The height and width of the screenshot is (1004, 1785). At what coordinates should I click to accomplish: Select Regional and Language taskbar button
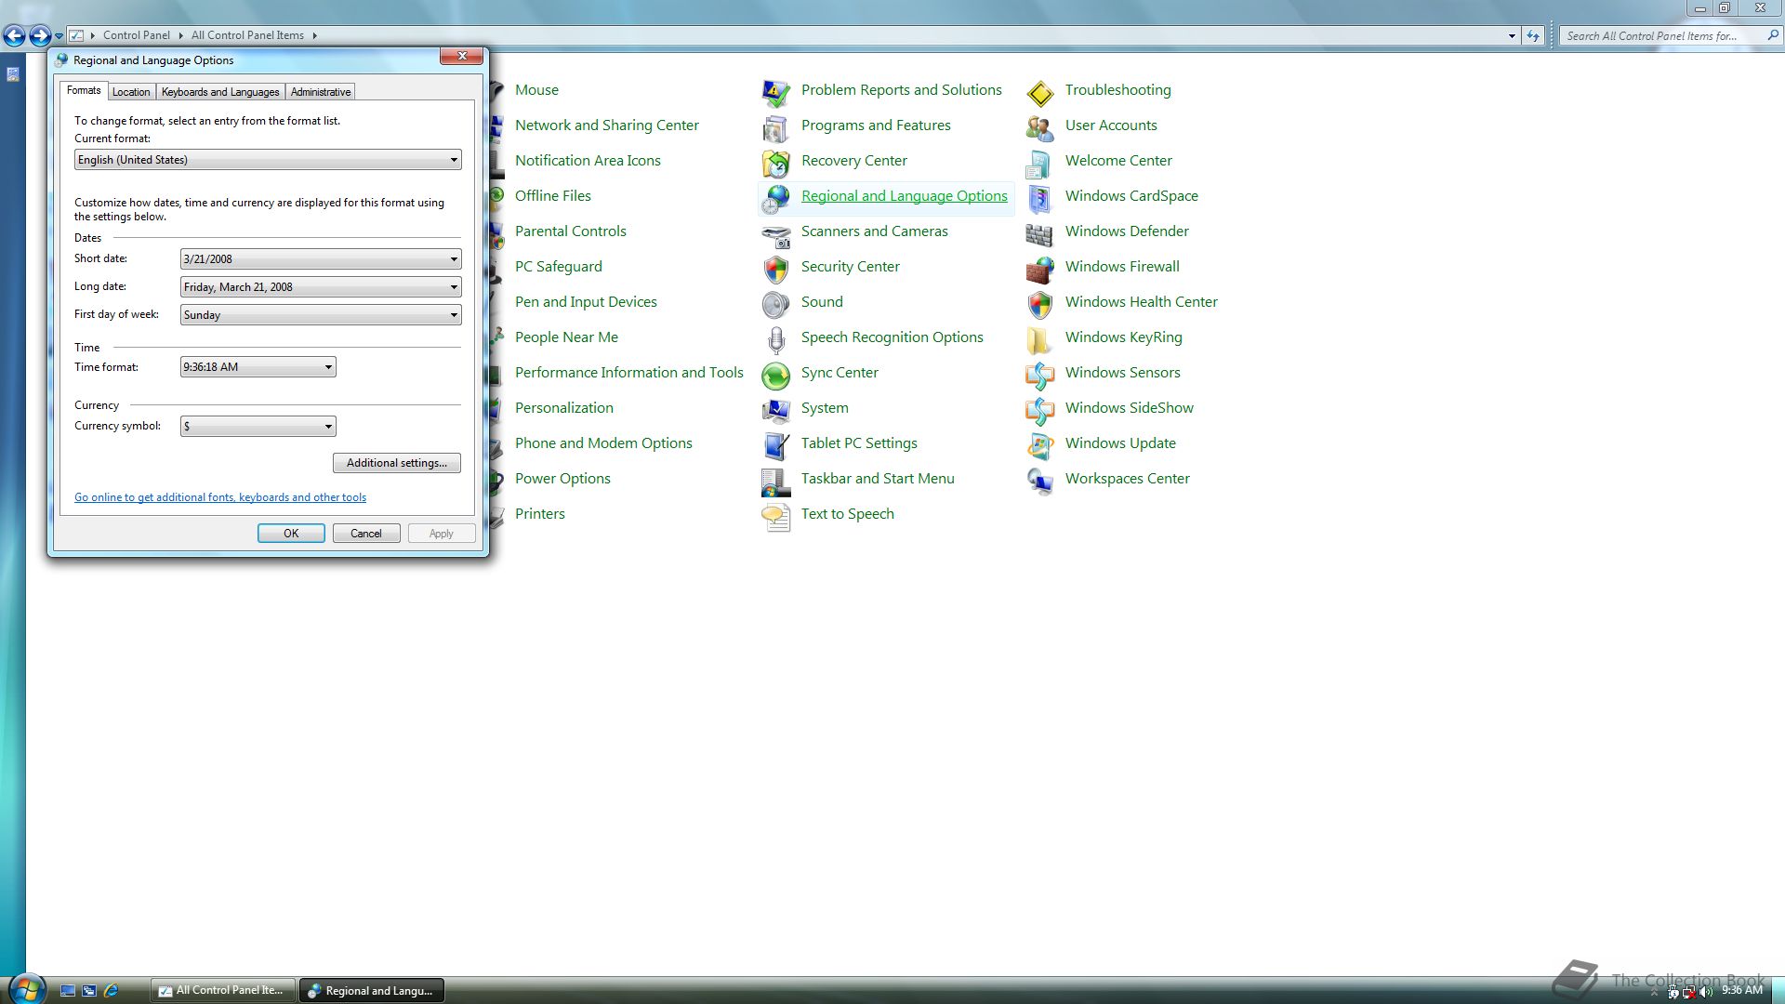(x=372, y=991)
